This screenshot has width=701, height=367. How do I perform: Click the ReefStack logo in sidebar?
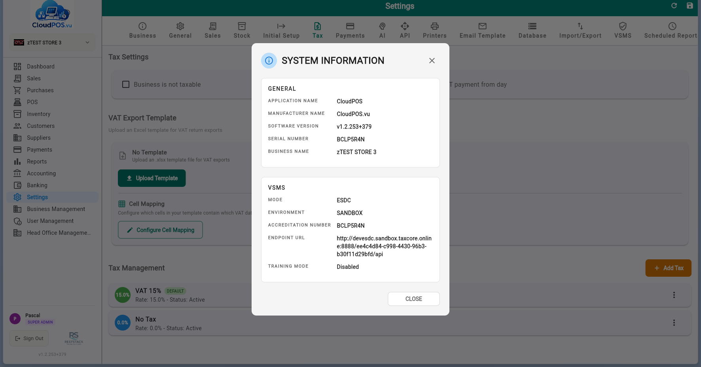tap(74, 338)
